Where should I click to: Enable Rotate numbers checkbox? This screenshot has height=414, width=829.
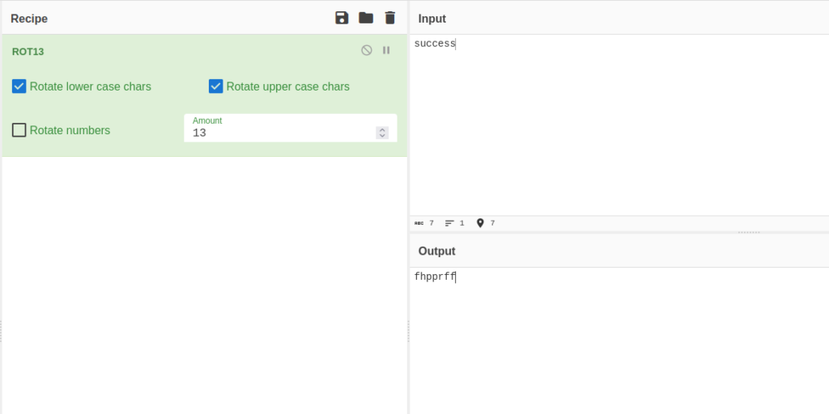[x=19, y=130]
